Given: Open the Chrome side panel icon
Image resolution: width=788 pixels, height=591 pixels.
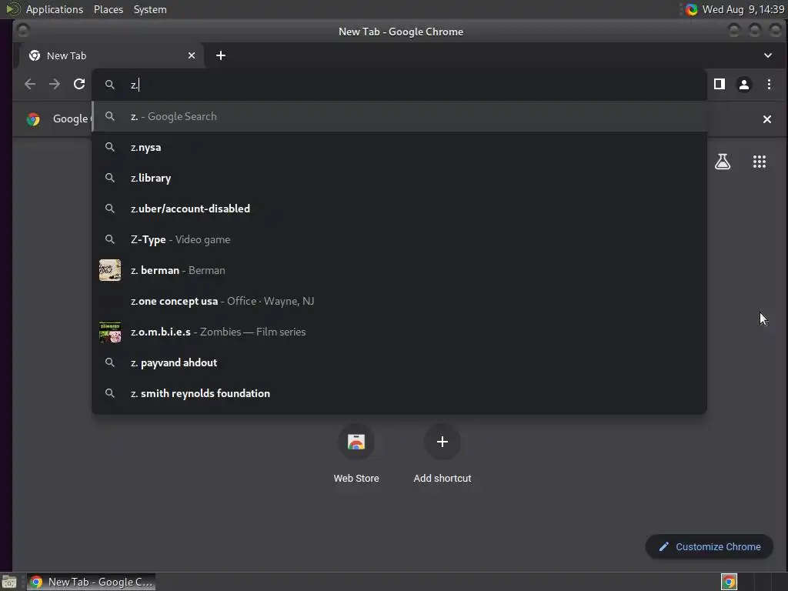Looking at the screenshot, I should 720,84.
